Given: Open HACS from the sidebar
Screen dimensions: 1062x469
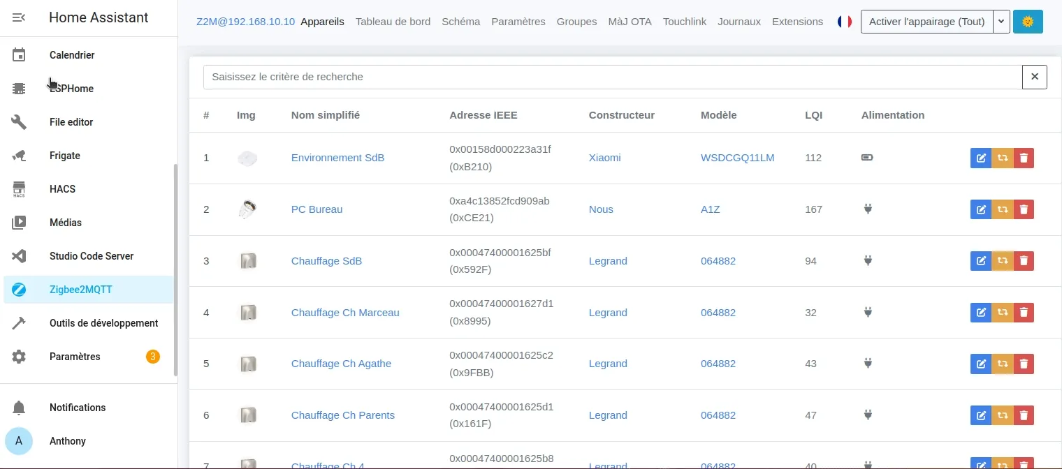Looking at the screenshot, I should click(x=62, y=188).
